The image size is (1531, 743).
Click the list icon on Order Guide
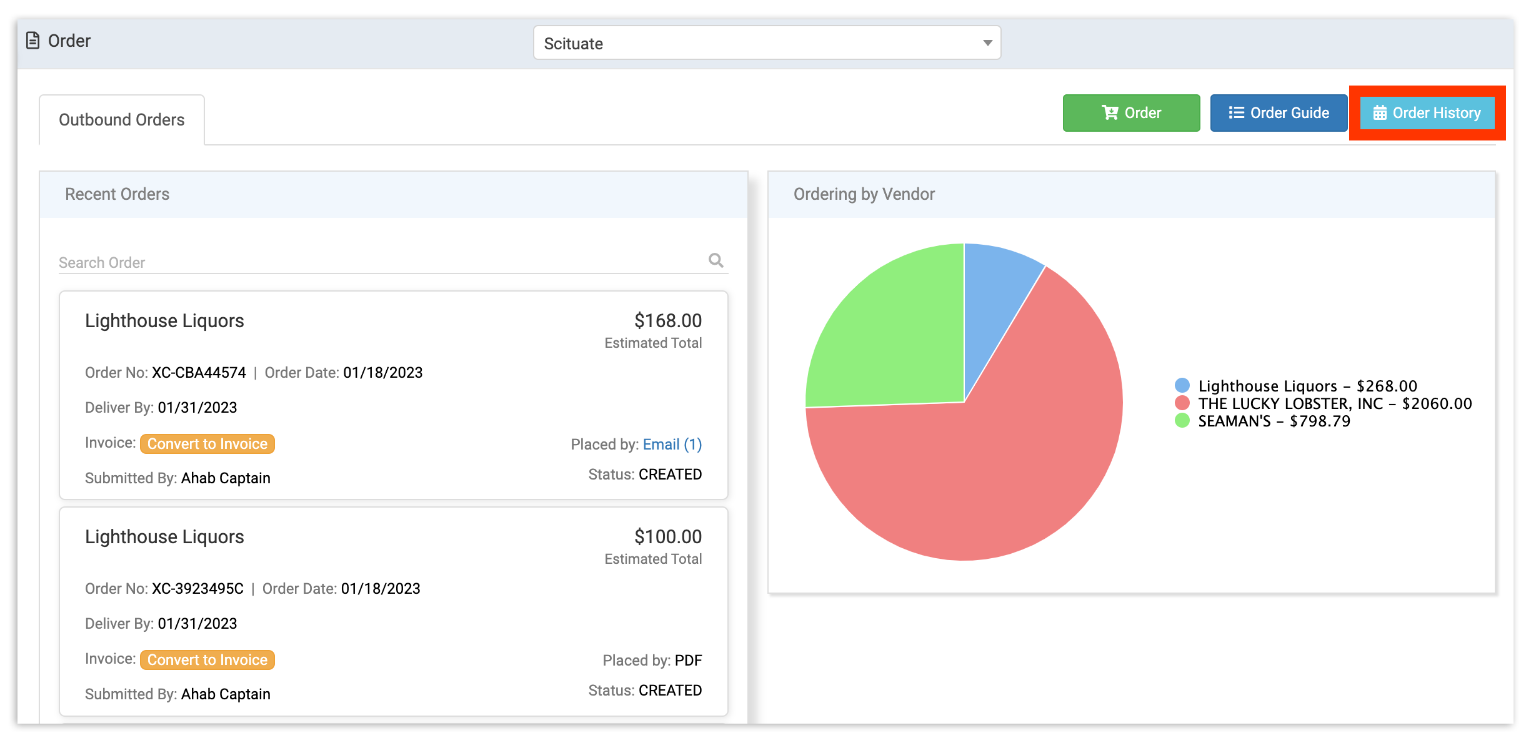coord(1236,113)
